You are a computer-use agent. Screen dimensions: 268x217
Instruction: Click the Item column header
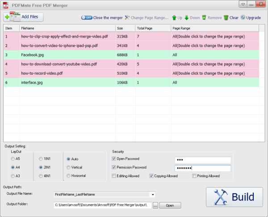12,28
